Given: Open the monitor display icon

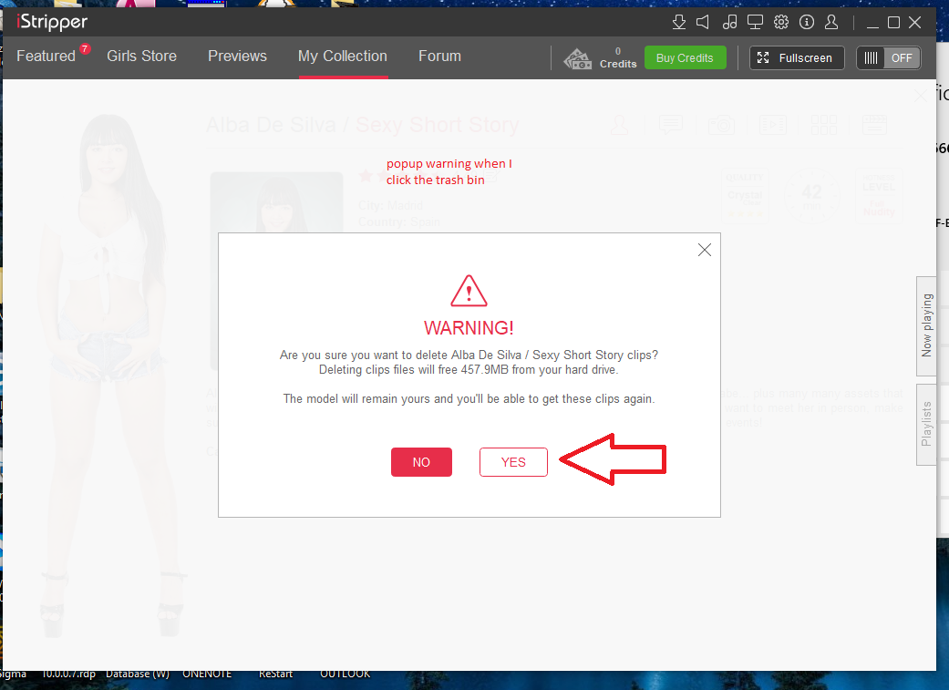Looking at the screenshot, I should (756, 23).
